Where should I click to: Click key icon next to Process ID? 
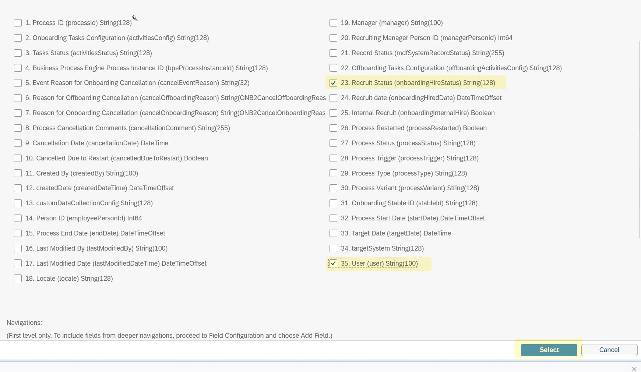[135, 18]
